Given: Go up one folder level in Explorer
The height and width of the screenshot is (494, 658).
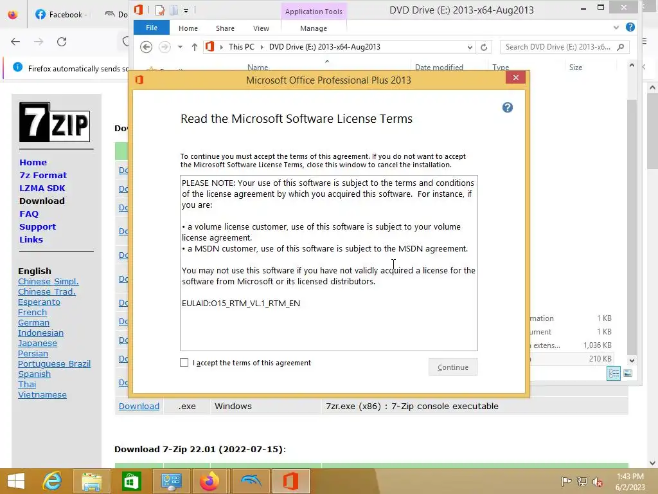Looking at the screenshot, I should click(x=194, y=47).
